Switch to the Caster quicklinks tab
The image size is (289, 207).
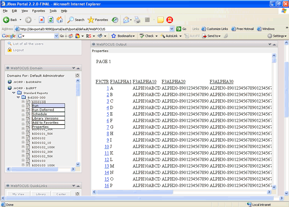[x=61, y=194]
